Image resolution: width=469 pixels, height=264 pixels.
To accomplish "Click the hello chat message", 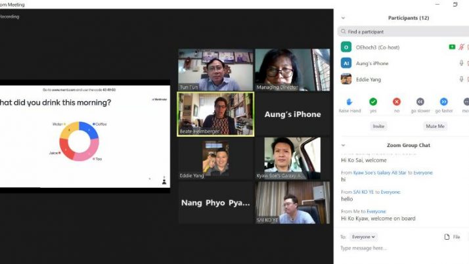I will [347, 199].
